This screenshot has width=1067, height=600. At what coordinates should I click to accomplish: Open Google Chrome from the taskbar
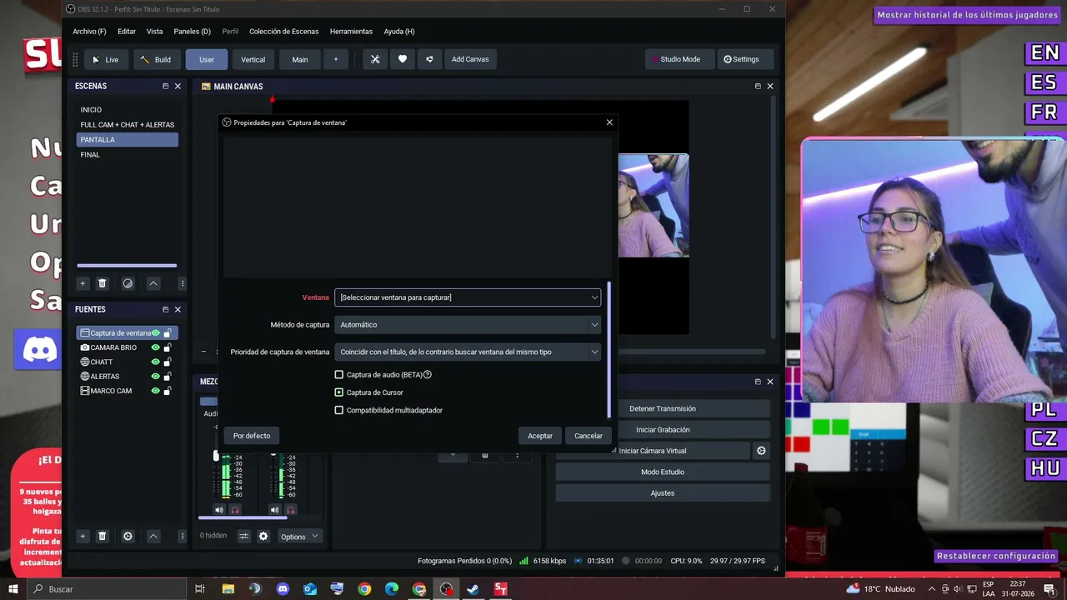pos(364,589)
